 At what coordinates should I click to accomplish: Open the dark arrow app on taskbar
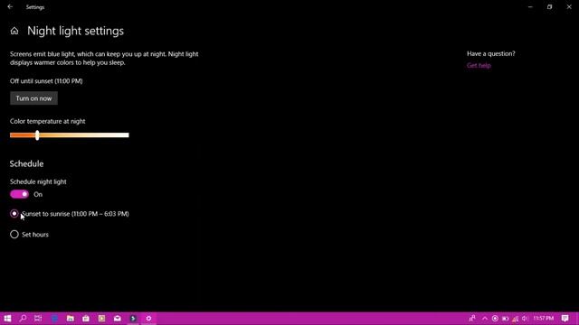[133, 319]
